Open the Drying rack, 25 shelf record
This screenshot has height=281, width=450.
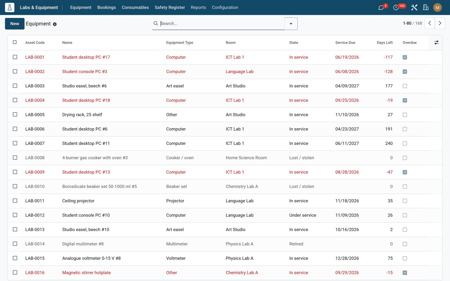coord(82,115)
